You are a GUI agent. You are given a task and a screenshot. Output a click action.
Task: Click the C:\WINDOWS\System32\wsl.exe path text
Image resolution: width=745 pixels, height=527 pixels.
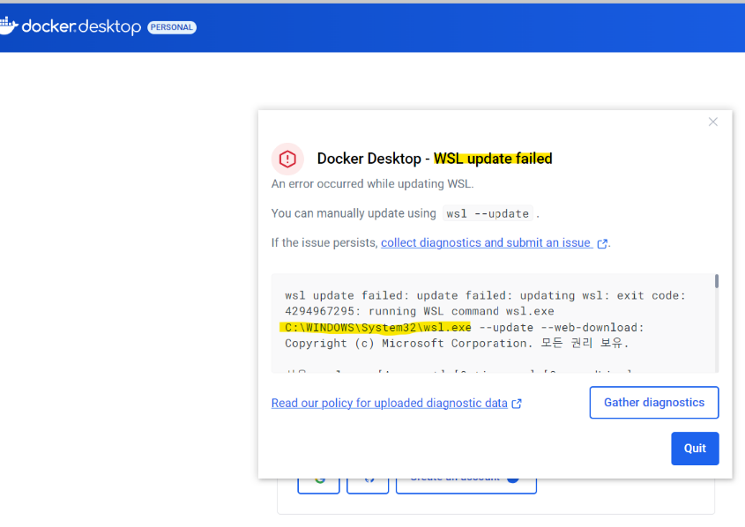[378, 328]
